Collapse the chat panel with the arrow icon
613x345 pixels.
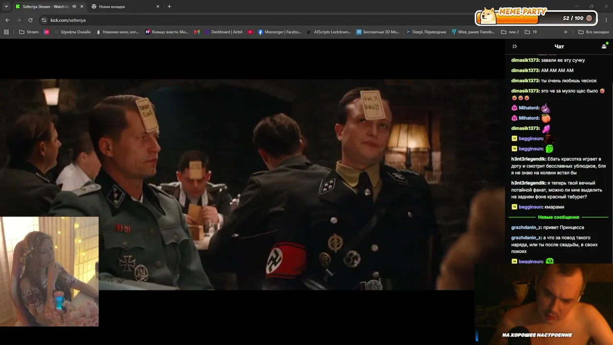pos(514,46)
